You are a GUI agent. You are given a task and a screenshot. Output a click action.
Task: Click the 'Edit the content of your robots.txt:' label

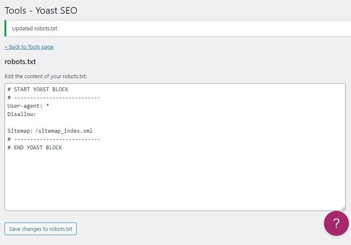click(46, 77)
